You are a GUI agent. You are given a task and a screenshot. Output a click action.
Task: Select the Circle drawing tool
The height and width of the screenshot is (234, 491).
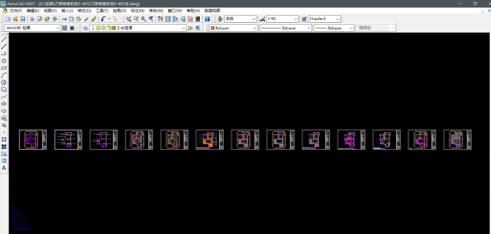point(4,82)
